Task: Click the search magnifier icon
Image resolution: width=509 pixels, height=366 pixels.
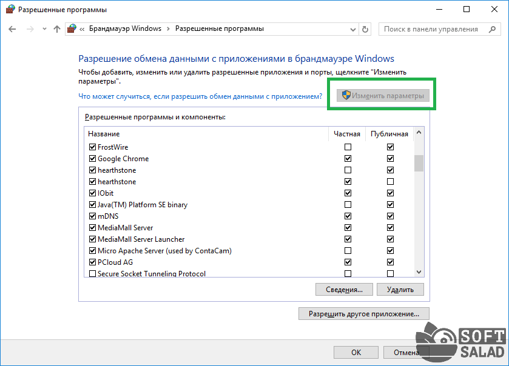Action: coord(492,29)
